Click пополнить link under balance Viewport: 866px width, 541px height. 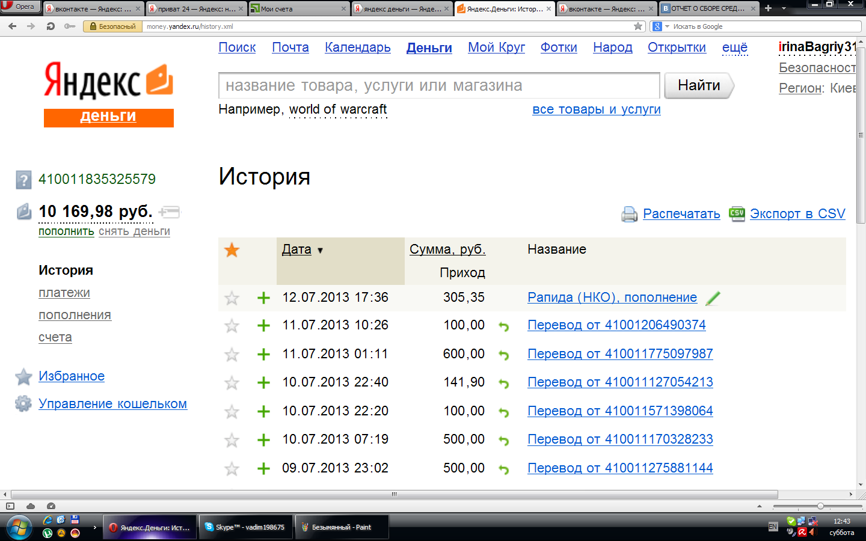tap(66, 231)
